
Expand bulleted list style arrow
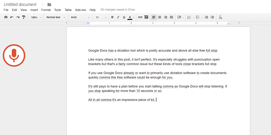(202, 18)
